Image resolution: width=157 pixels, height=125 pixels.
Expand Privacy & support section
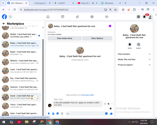point(134,65)
